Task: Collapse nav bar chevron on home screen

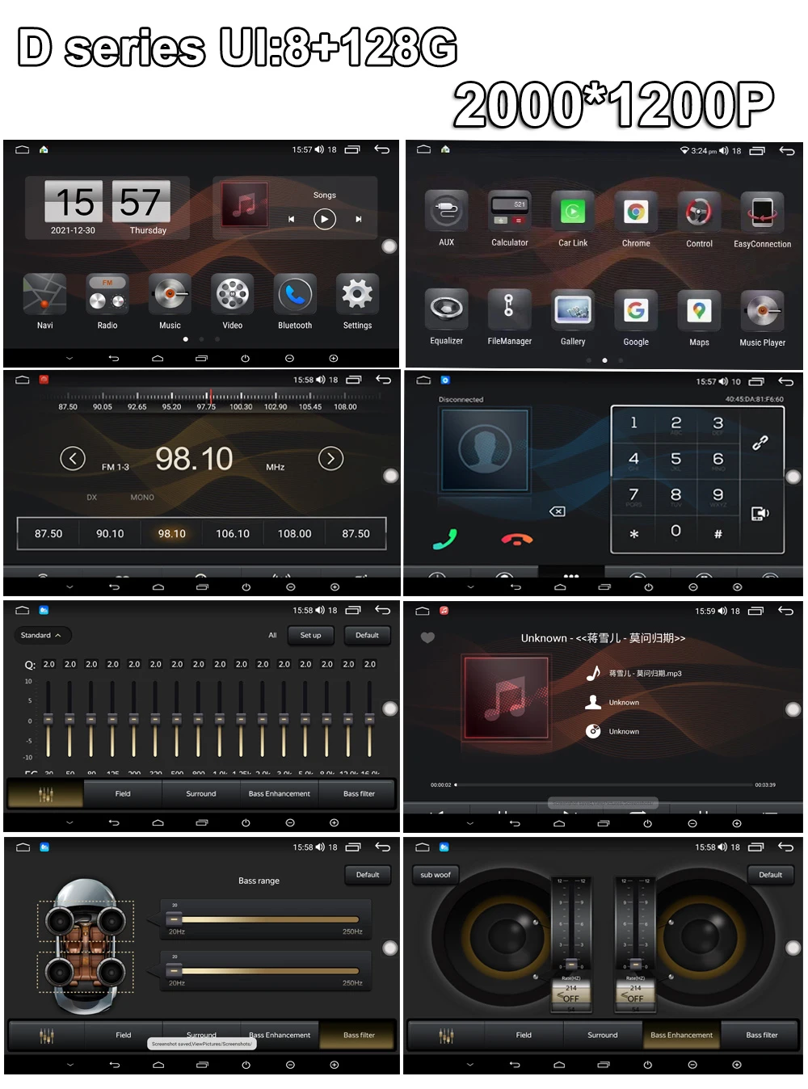Action: (x=69, y=358)
